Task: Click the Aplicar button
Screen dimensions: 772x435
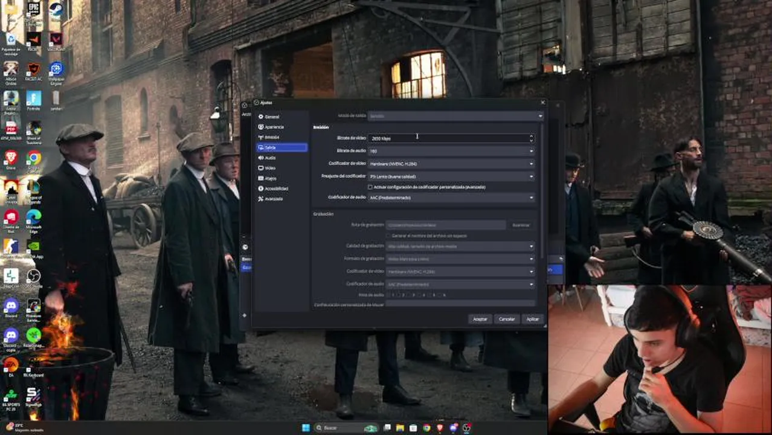Action: coord(532,319)
